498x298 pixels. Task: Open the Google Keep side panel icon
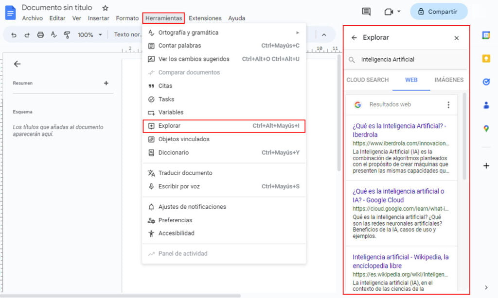[x=486, y=58]
